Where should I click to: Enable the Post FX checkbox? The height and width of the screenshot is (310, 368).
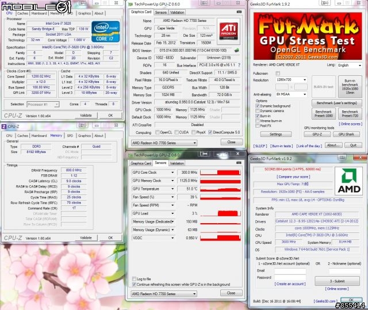[x=258, y=126]
